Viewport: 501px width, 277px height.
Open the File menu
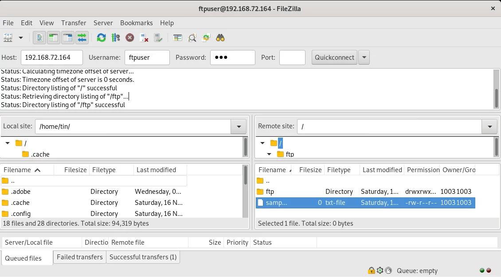click(8, 23)
